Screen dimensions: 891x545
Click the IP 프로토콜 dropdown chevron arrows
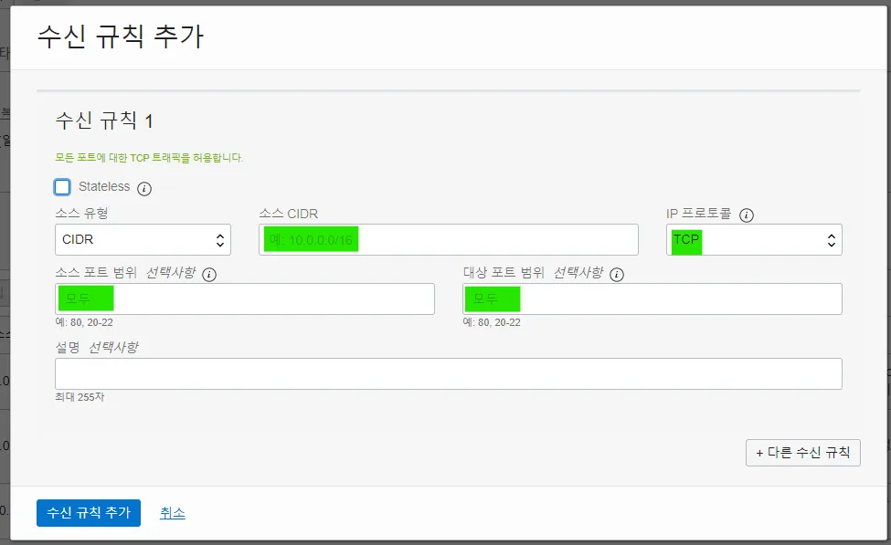pos(830,239)
